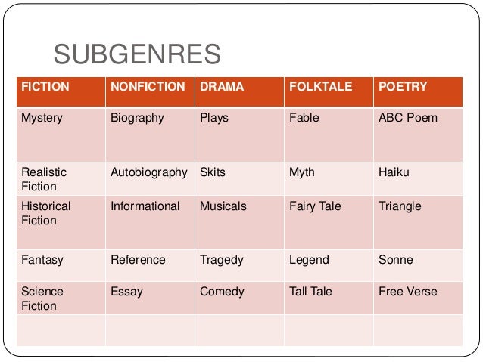This screenshot has width=483, height=362.
Task: Click the FOLKTALE header cell
Action: click(320, 87)
